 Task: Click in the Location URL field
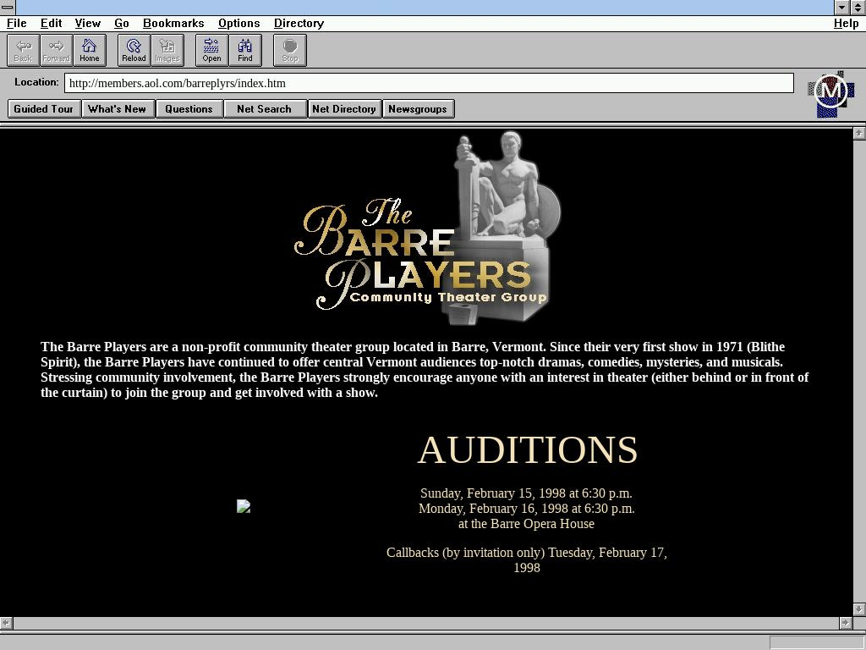point(428,83)
